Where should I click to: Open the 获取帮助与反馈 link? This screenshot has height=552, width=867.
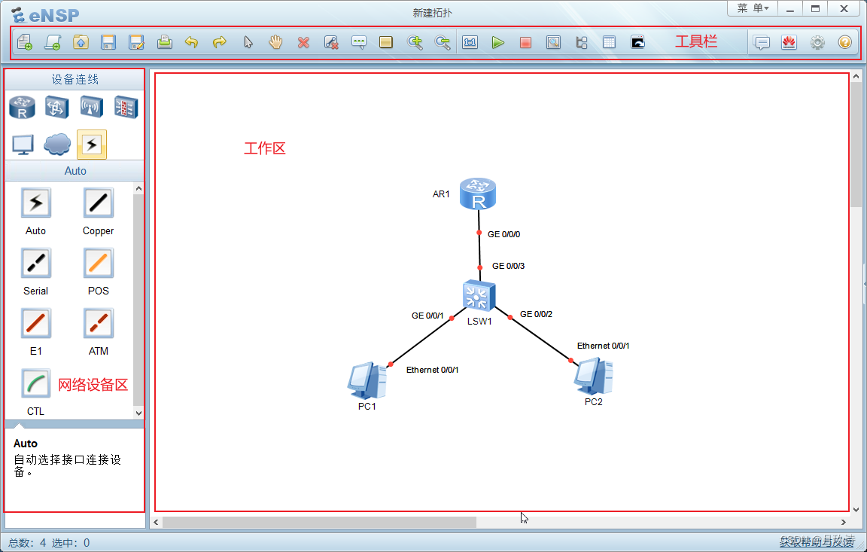(x=817, y=542)
